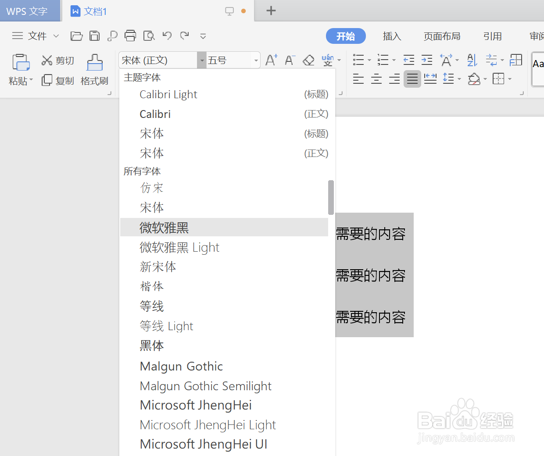544x456 pixels.
Task: Open the Print icon in quick access toolbar
Action: [130, 36]
